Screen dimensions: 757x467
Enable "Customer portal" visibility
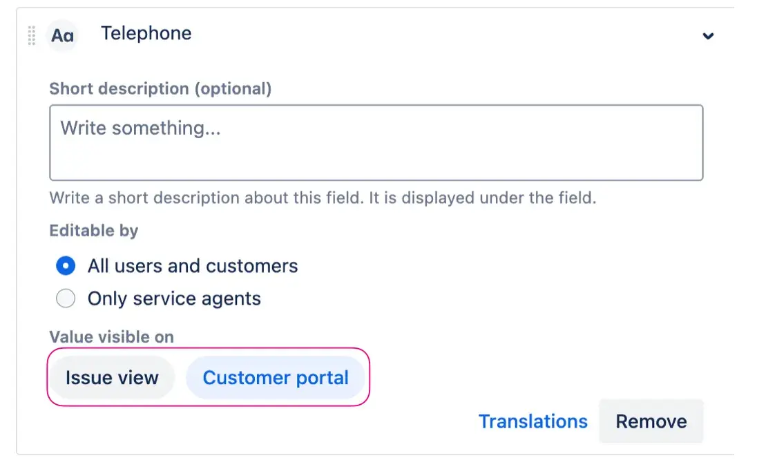[276, 377]
